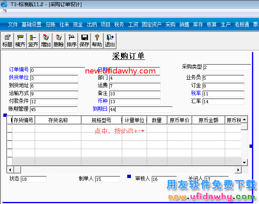
Task: Select the 业务员 input field
Action: click(x=223, y=78)
